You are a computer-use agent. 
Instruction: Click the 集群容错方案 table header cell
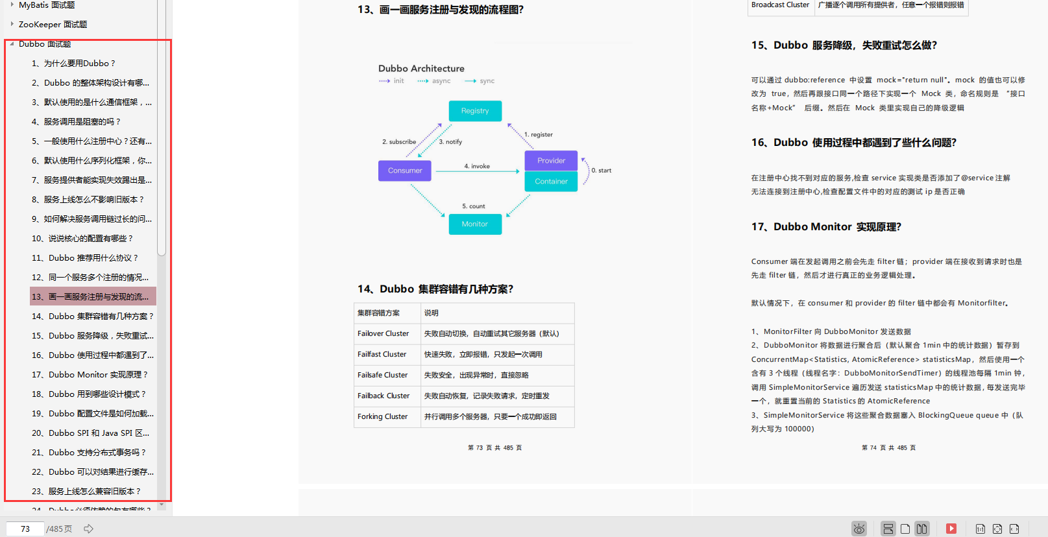pyautogui.click(x=387, y=313)
